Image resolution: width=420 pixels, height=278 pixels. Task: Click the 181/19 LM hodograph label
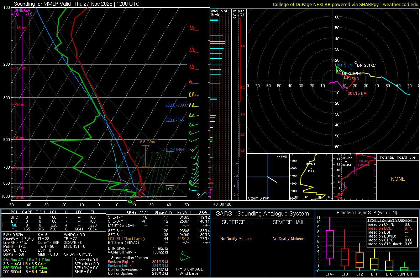[344, 65]
